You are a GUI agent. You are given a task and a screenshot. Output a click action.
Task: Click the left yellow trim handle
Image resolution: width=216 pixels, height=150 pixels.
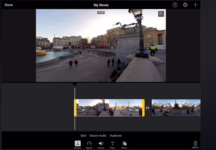pyautogui.click(x=75, y=108)
